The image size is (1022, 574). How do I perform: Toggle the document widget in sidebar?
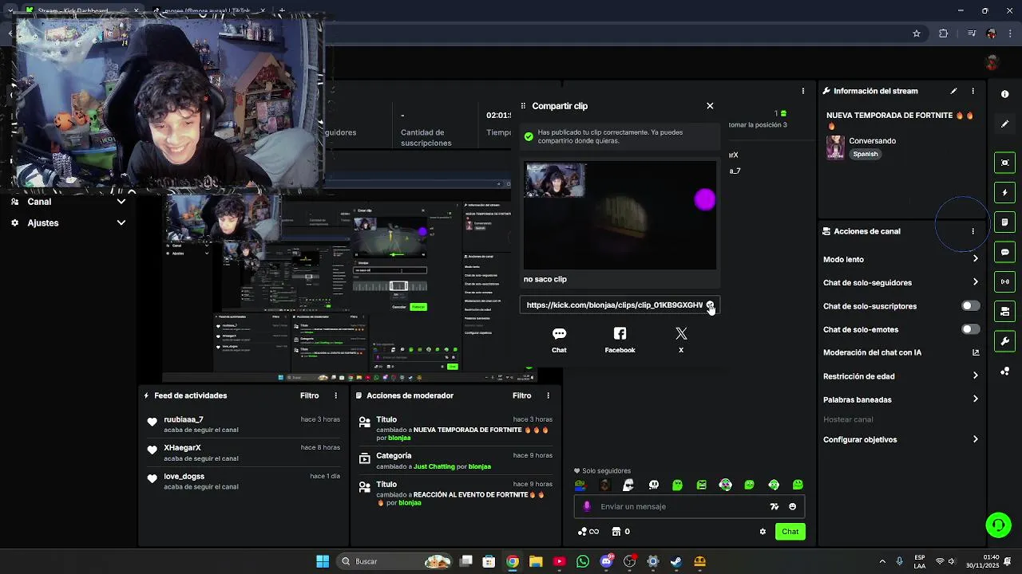point(1004,222)
